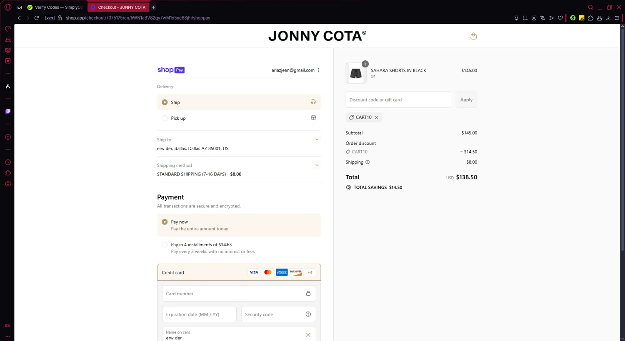Click the TOTAL SAVINGS $14.50 text

pyautogui.click(x=378, y=188)
